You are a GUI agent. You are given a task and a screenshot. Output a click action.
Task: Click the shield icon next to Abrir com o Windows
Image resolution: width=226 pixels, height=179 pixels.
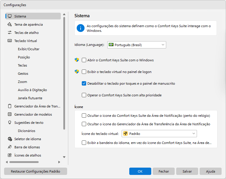click(x=77, y=60)
